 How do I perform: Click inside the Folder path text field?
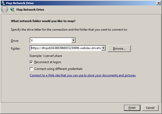pyautogui.click(x=66, y=48)
